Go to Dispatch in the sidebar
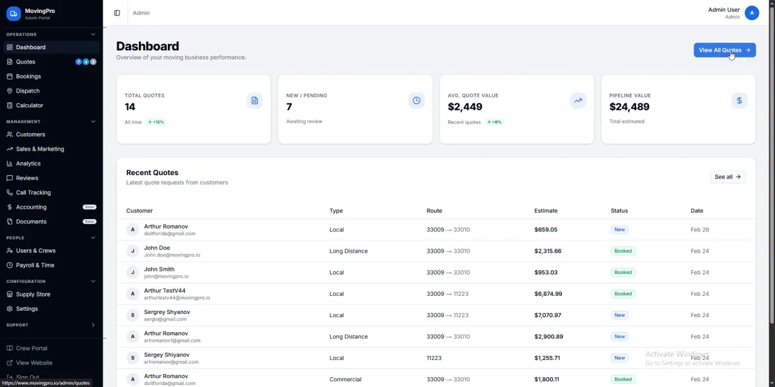The width and height of the screenshot is (775, 387). pyautogui.click(x=28, y=91)
